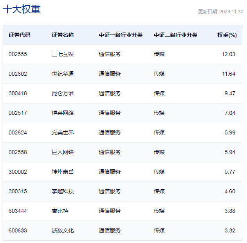The width and height of the screenshot is (247, 243).
Task: Click 传媒 in the 三七互娱 row
Action: click(159, 54)
